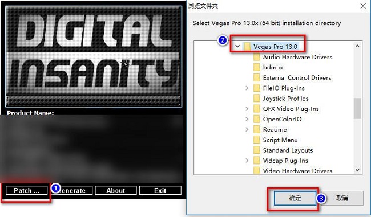
Task: Click the External Control Drivers folder icon
Action: point(257,78)
